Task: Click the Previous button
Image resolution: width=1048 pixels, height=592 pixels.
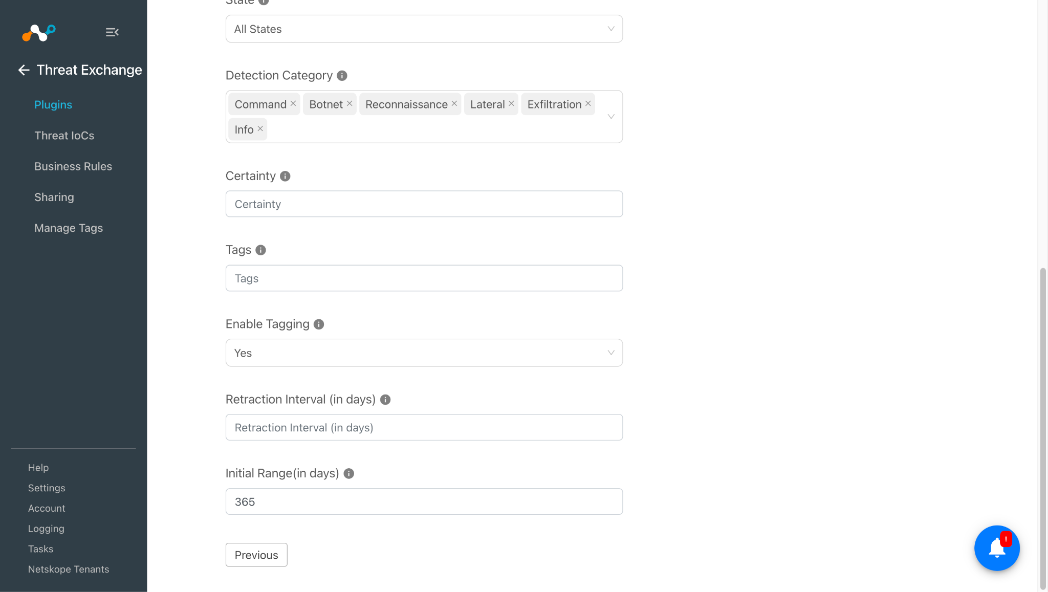Action: [x=256, y=555]
